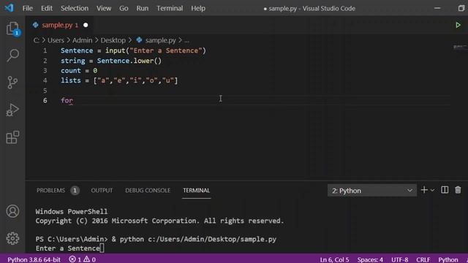The image size is (468, 263).
Task: Open the Users breadcrumb folder
Action: point(56,40)
